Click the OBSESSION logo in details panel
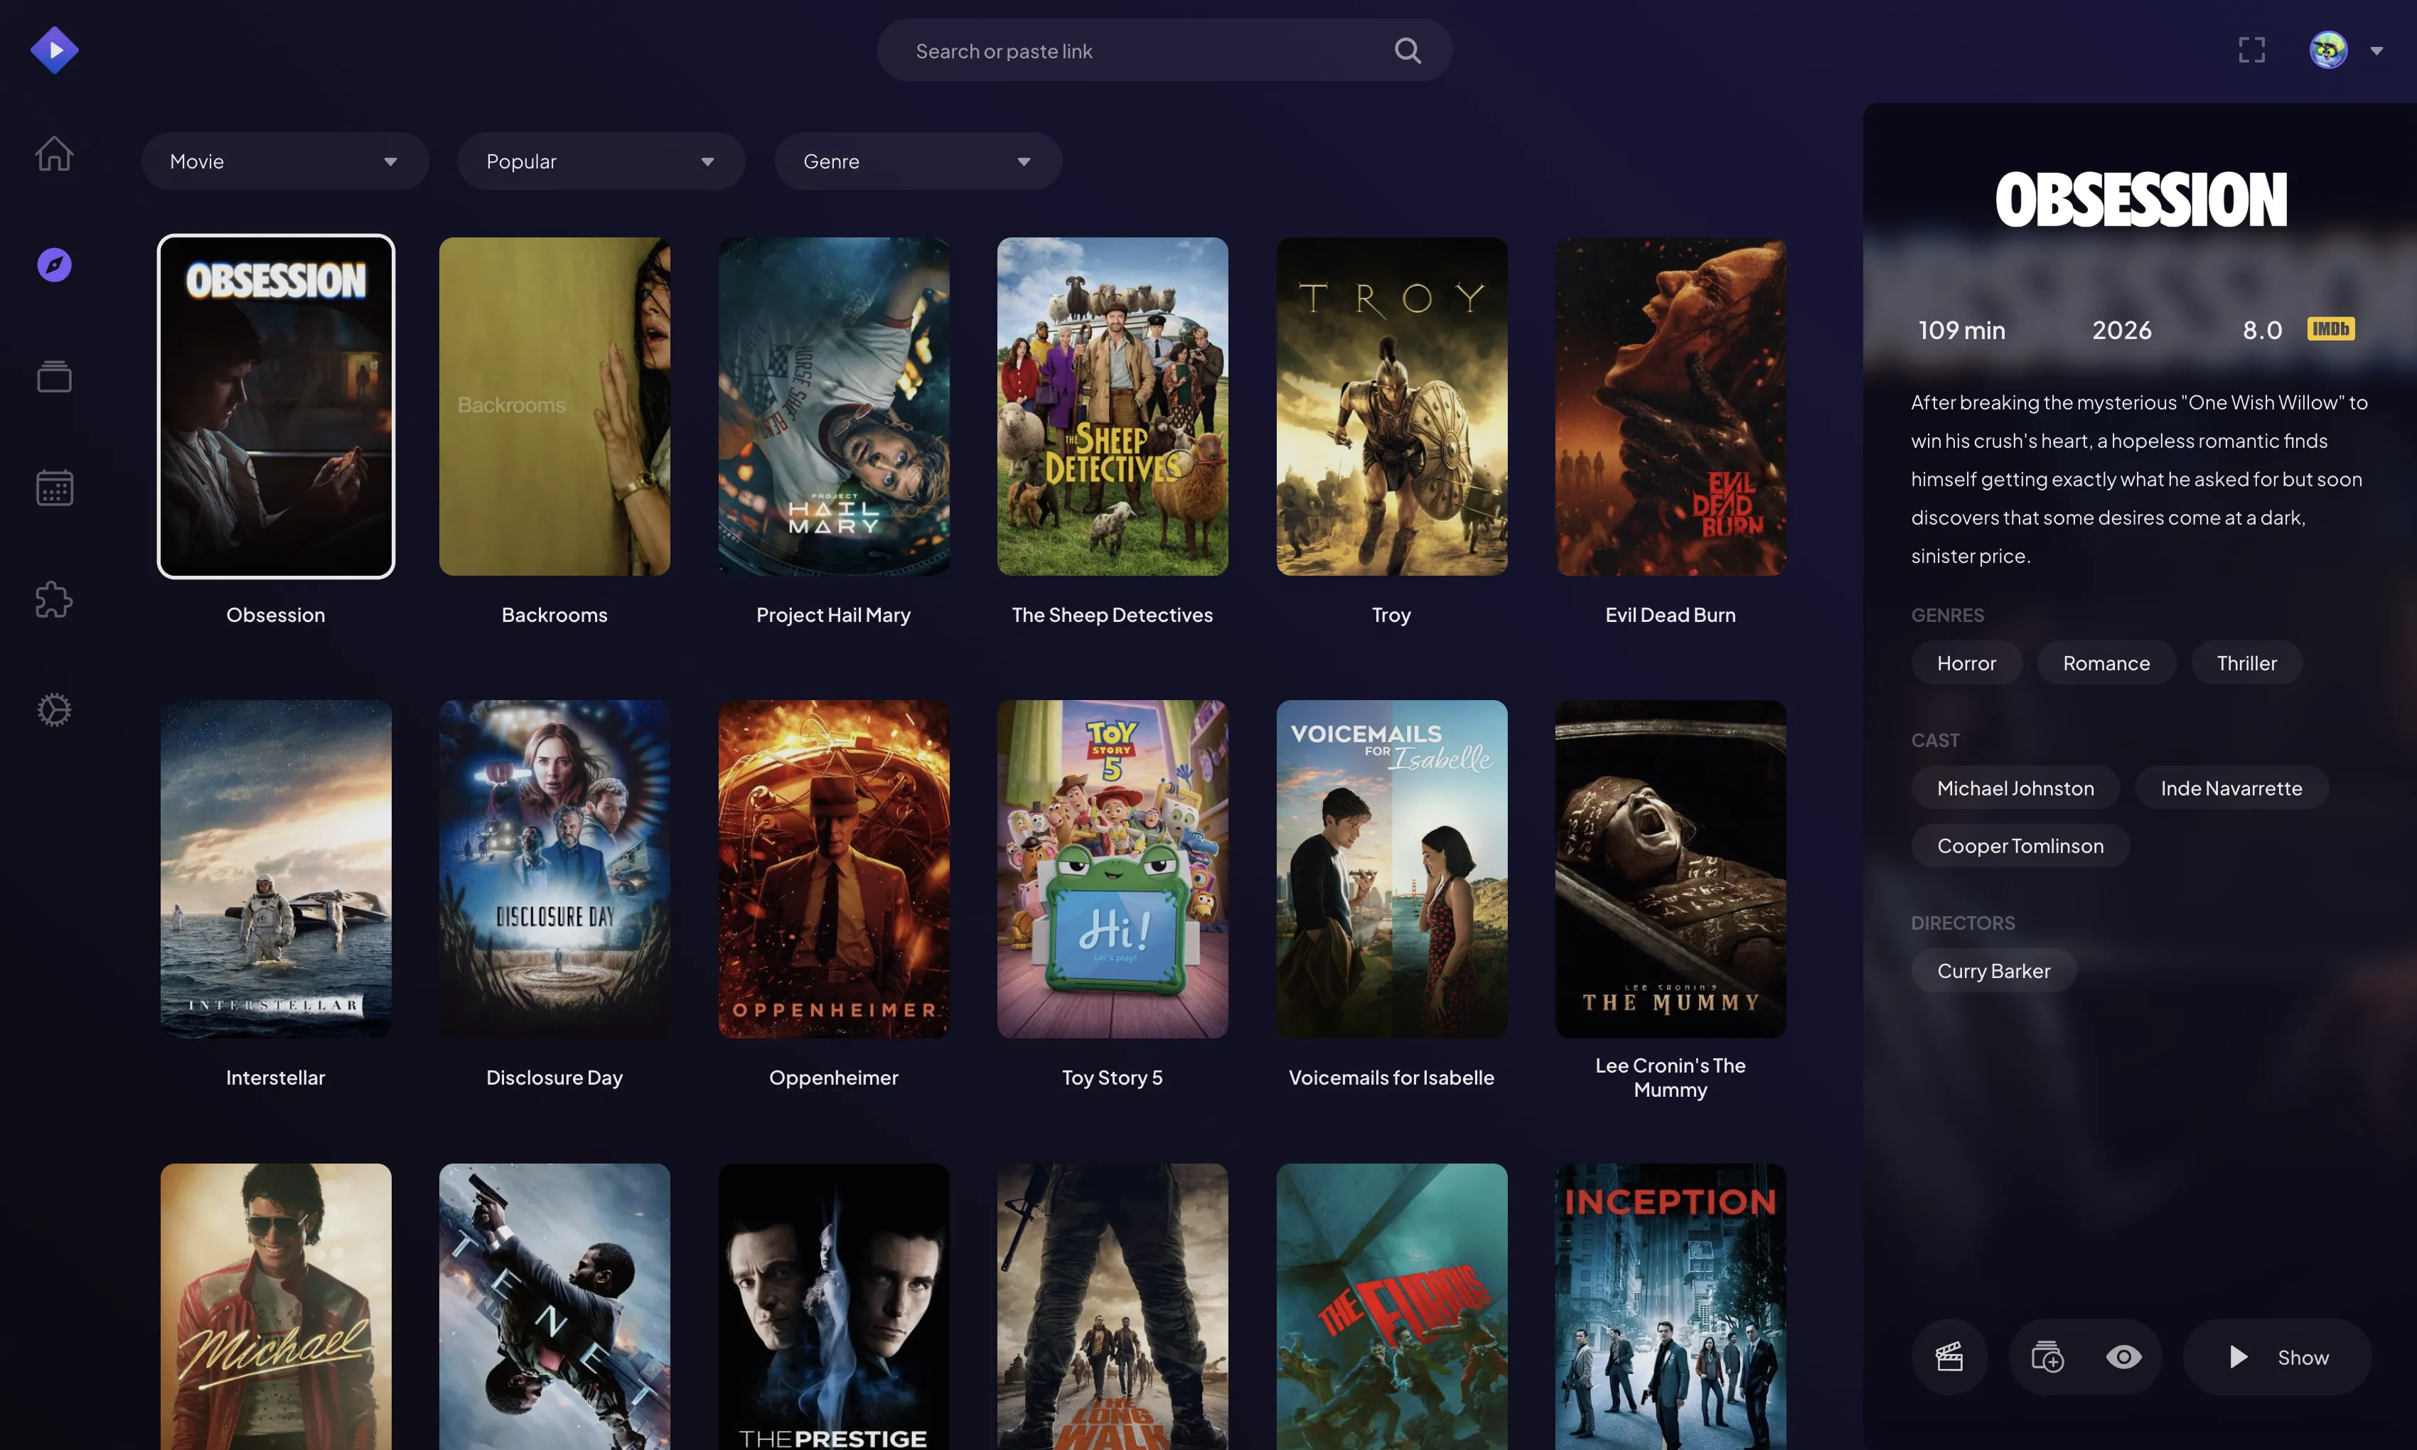2417x1450 pixels. [2141, 200]
